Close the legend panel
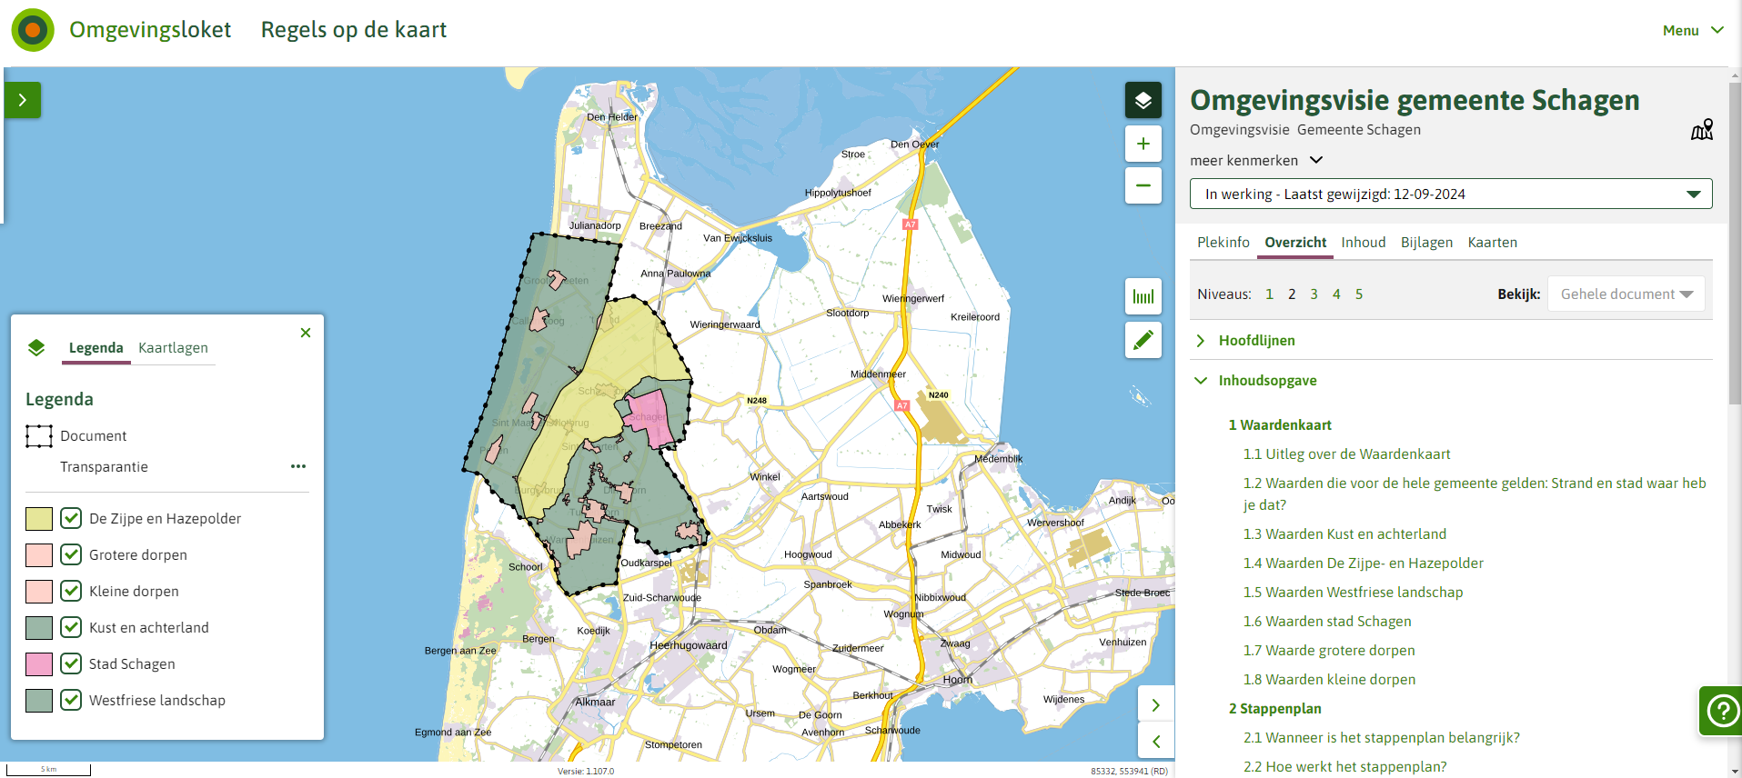Screen dimensions: 1742x778 click(306, 333)
